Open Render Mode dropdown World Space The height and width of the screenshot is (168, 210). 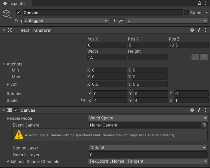[x=148, y=118]
